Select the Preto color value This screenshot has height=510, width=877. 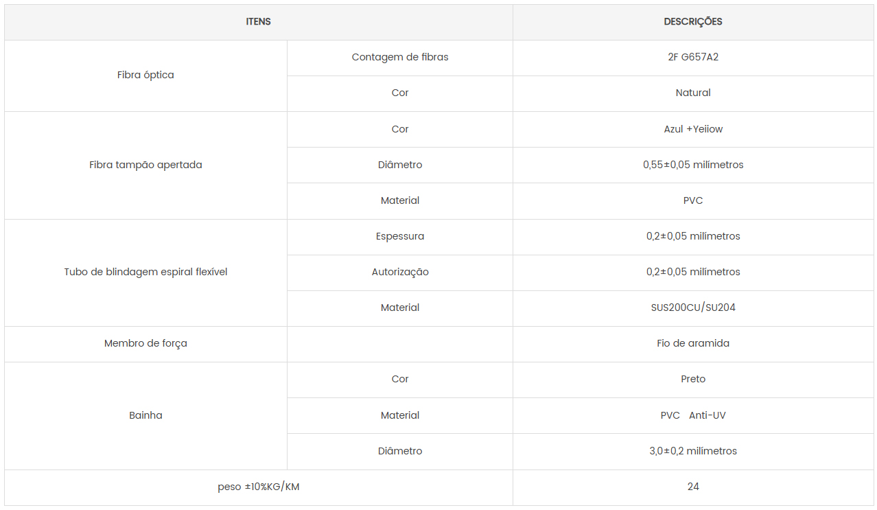(x=693, y=380)
